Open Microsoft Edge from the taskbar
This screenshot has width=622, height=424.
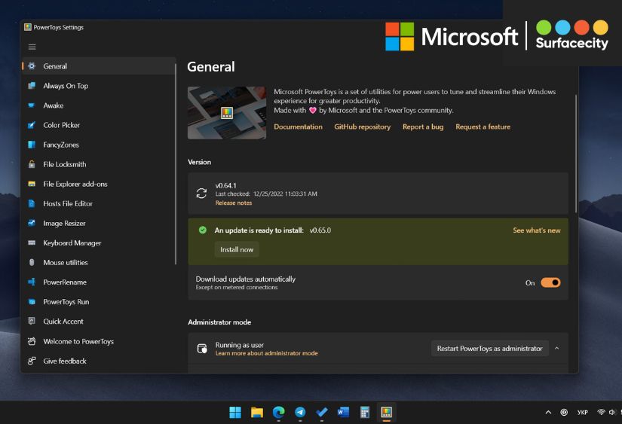[278, 412]
